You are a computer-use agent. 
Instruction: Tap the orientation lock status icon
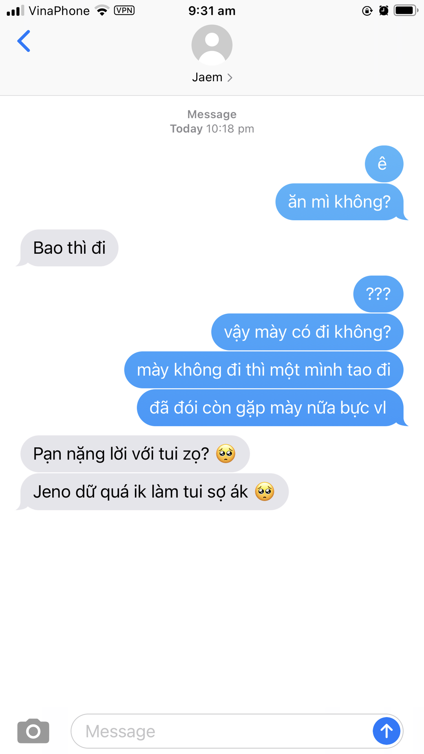pos(367,11)
